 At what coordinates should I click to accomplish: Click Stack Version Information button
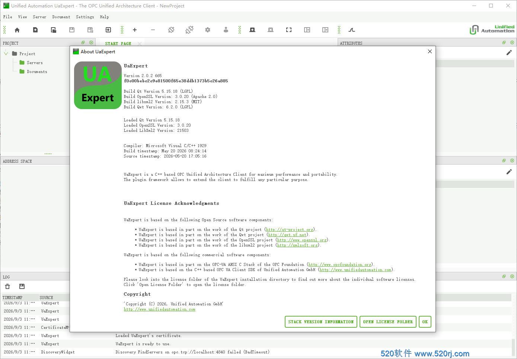pos(321,322)
